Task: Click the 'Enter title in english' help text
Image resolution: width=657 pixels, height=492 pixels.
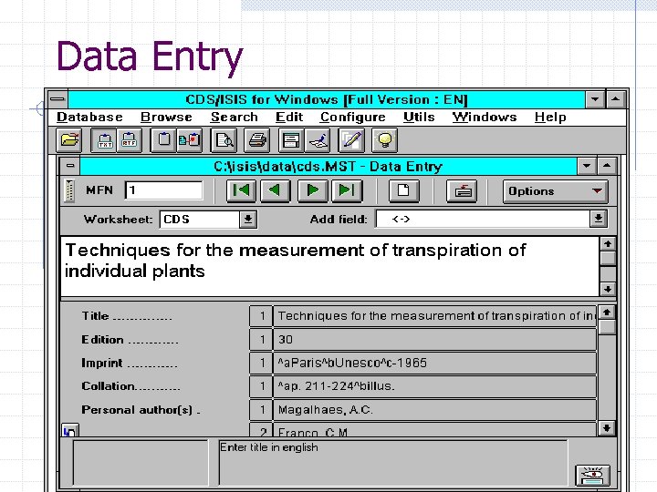Action: click(268, 447)
